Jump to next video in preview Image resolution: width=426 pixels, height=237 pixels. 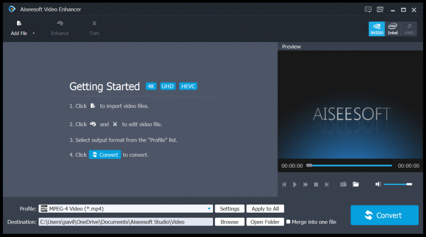(327, 184)
